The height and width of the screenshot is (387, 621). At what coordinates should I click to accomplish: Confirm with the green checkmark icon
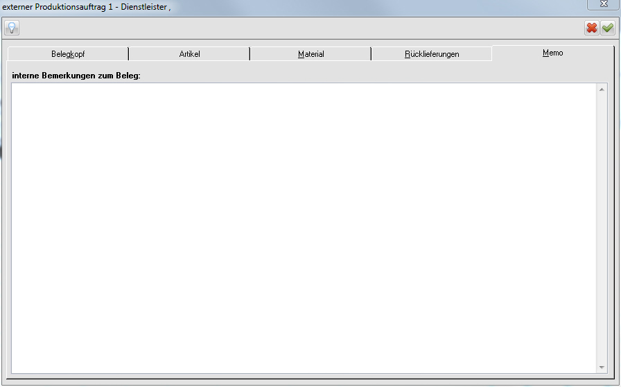(608, 28)
